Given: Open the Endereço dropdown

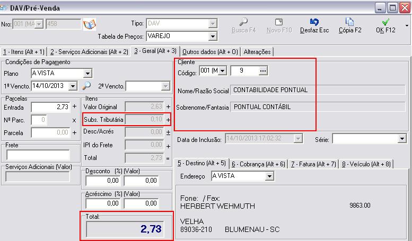Looking at the screenshot, I should tap(269, 175).
